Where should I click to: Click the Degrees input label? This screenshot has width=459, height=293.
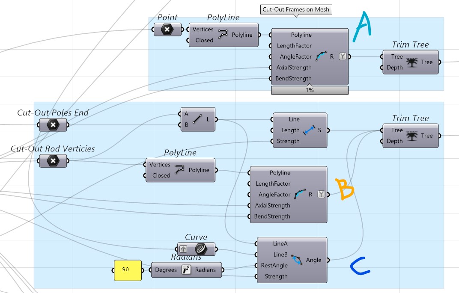coord(166,270)
